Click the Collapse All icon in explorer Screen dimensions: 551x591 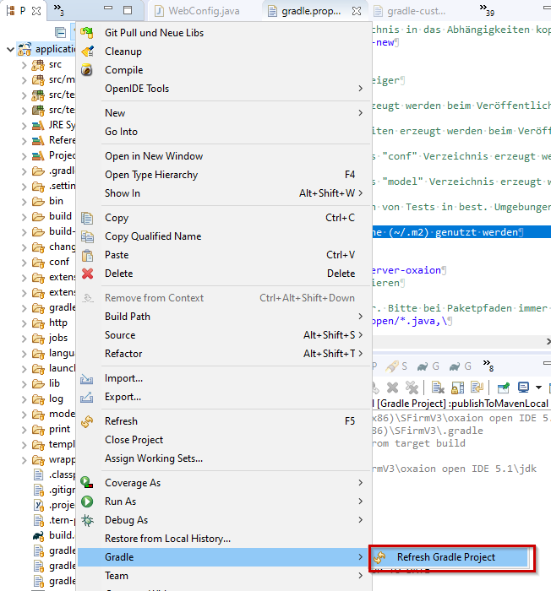[x=60, y=32]
